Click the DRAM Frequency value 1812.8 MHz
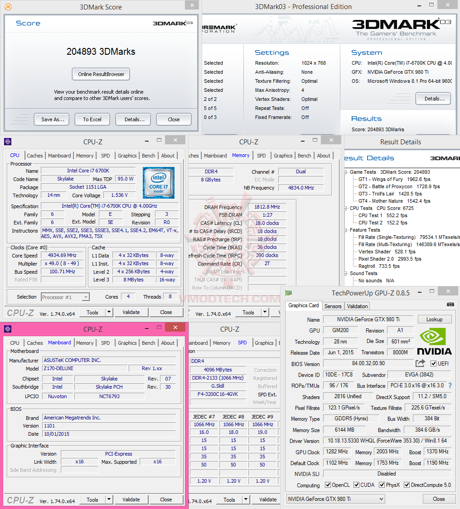The width and height of the screenshot is (460, 509). [267, 207]
